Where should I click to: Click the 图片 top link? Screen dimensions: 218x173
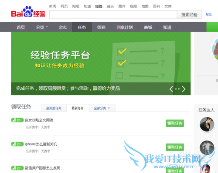click(122, 6)
